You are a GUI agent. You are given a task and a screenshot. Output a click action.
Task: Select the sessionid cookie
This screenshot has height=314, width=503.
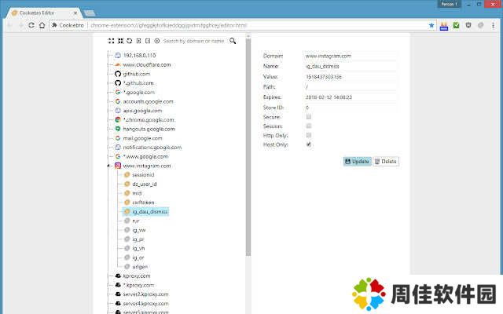pos(143,175)
